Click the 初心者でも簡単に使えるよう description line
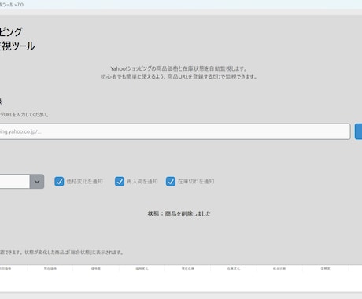Viewport: 362px width, 299px height. [x=179, y=77]
